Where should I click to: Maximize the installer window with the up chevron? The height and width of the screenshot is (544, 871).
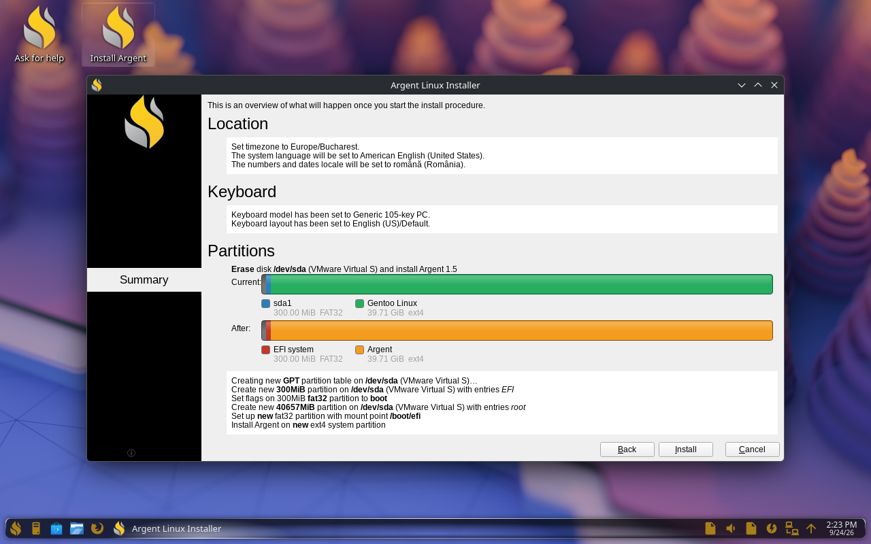click(758, 85)
